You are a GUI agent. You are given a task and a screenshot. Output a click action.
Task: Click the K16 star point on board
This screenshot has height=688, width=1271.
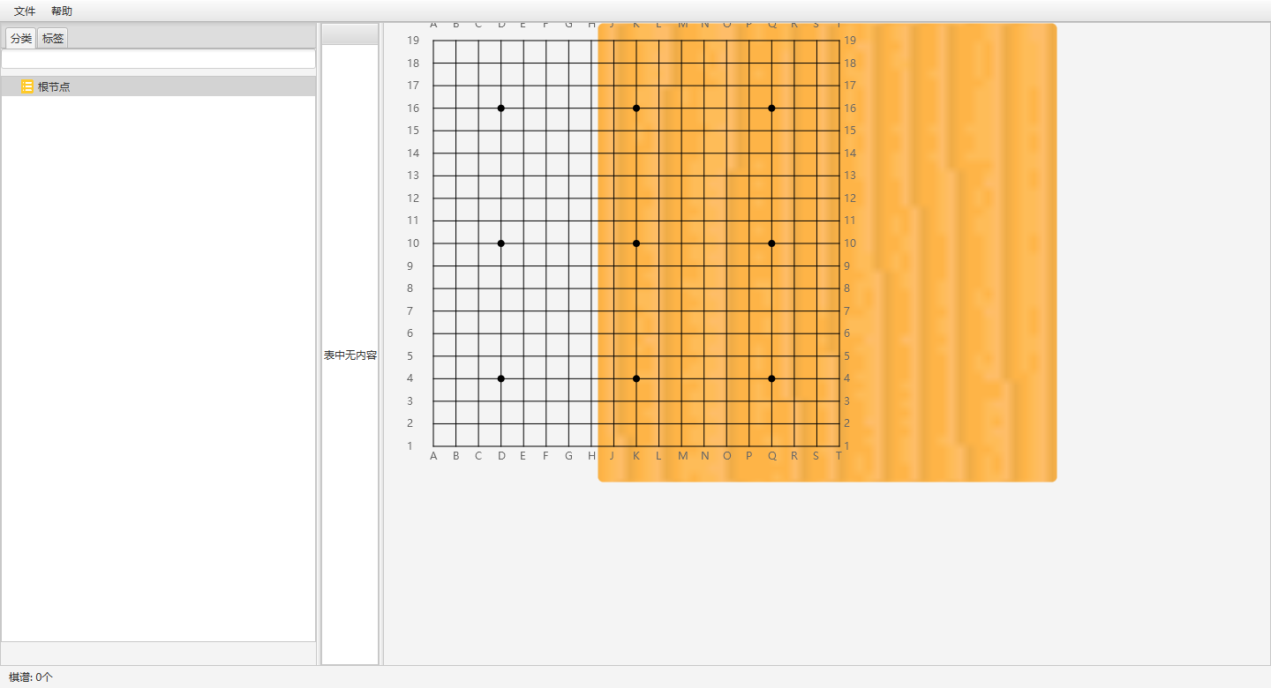click(636, 108)
